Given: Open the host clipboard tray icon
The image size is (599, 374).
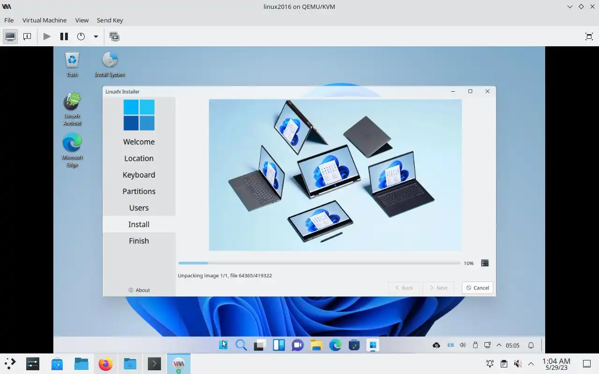Looking at the screenshot, I should (504, 364).
